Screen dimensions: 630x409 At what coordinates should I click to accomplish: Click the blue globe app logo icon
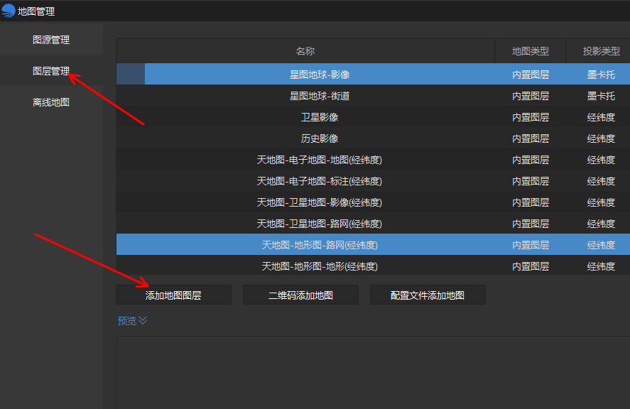8,11
